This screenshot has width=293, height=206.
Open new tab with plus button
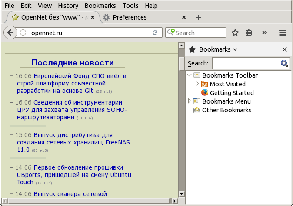coord(198,17)
